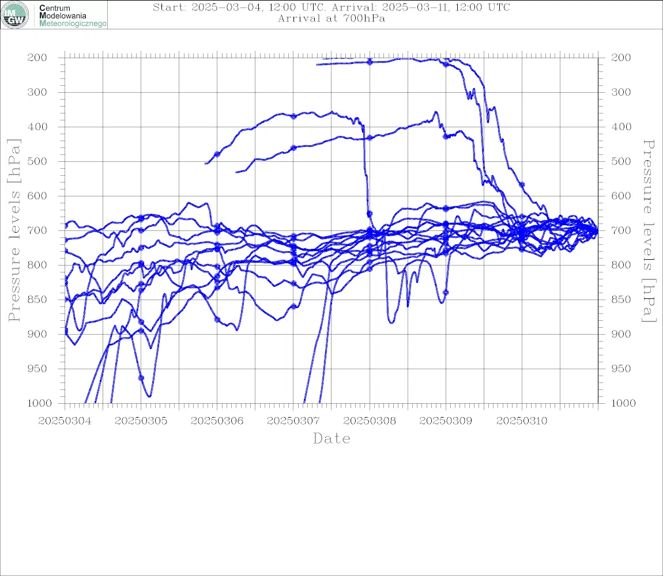Click the left axis 850 label
Image resolution: width=663 pixels, height=576 pixels.
(x=37, y=300)
